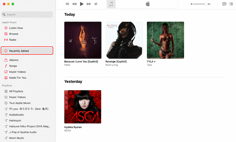Show the Songs library list
Image resolution: width=236 pixels, height=142 pixels.
coord(13,66)
